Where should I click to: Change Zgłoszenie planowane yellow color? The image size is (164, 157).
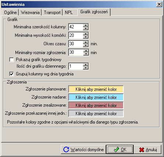click(96, 89)
